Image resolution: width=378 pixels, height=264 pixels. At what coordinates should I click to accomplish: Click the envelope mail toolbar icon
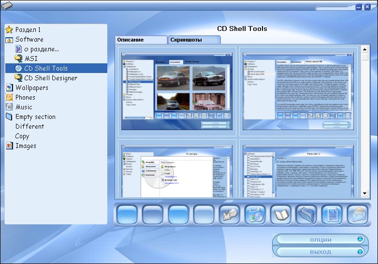[358, 215]
